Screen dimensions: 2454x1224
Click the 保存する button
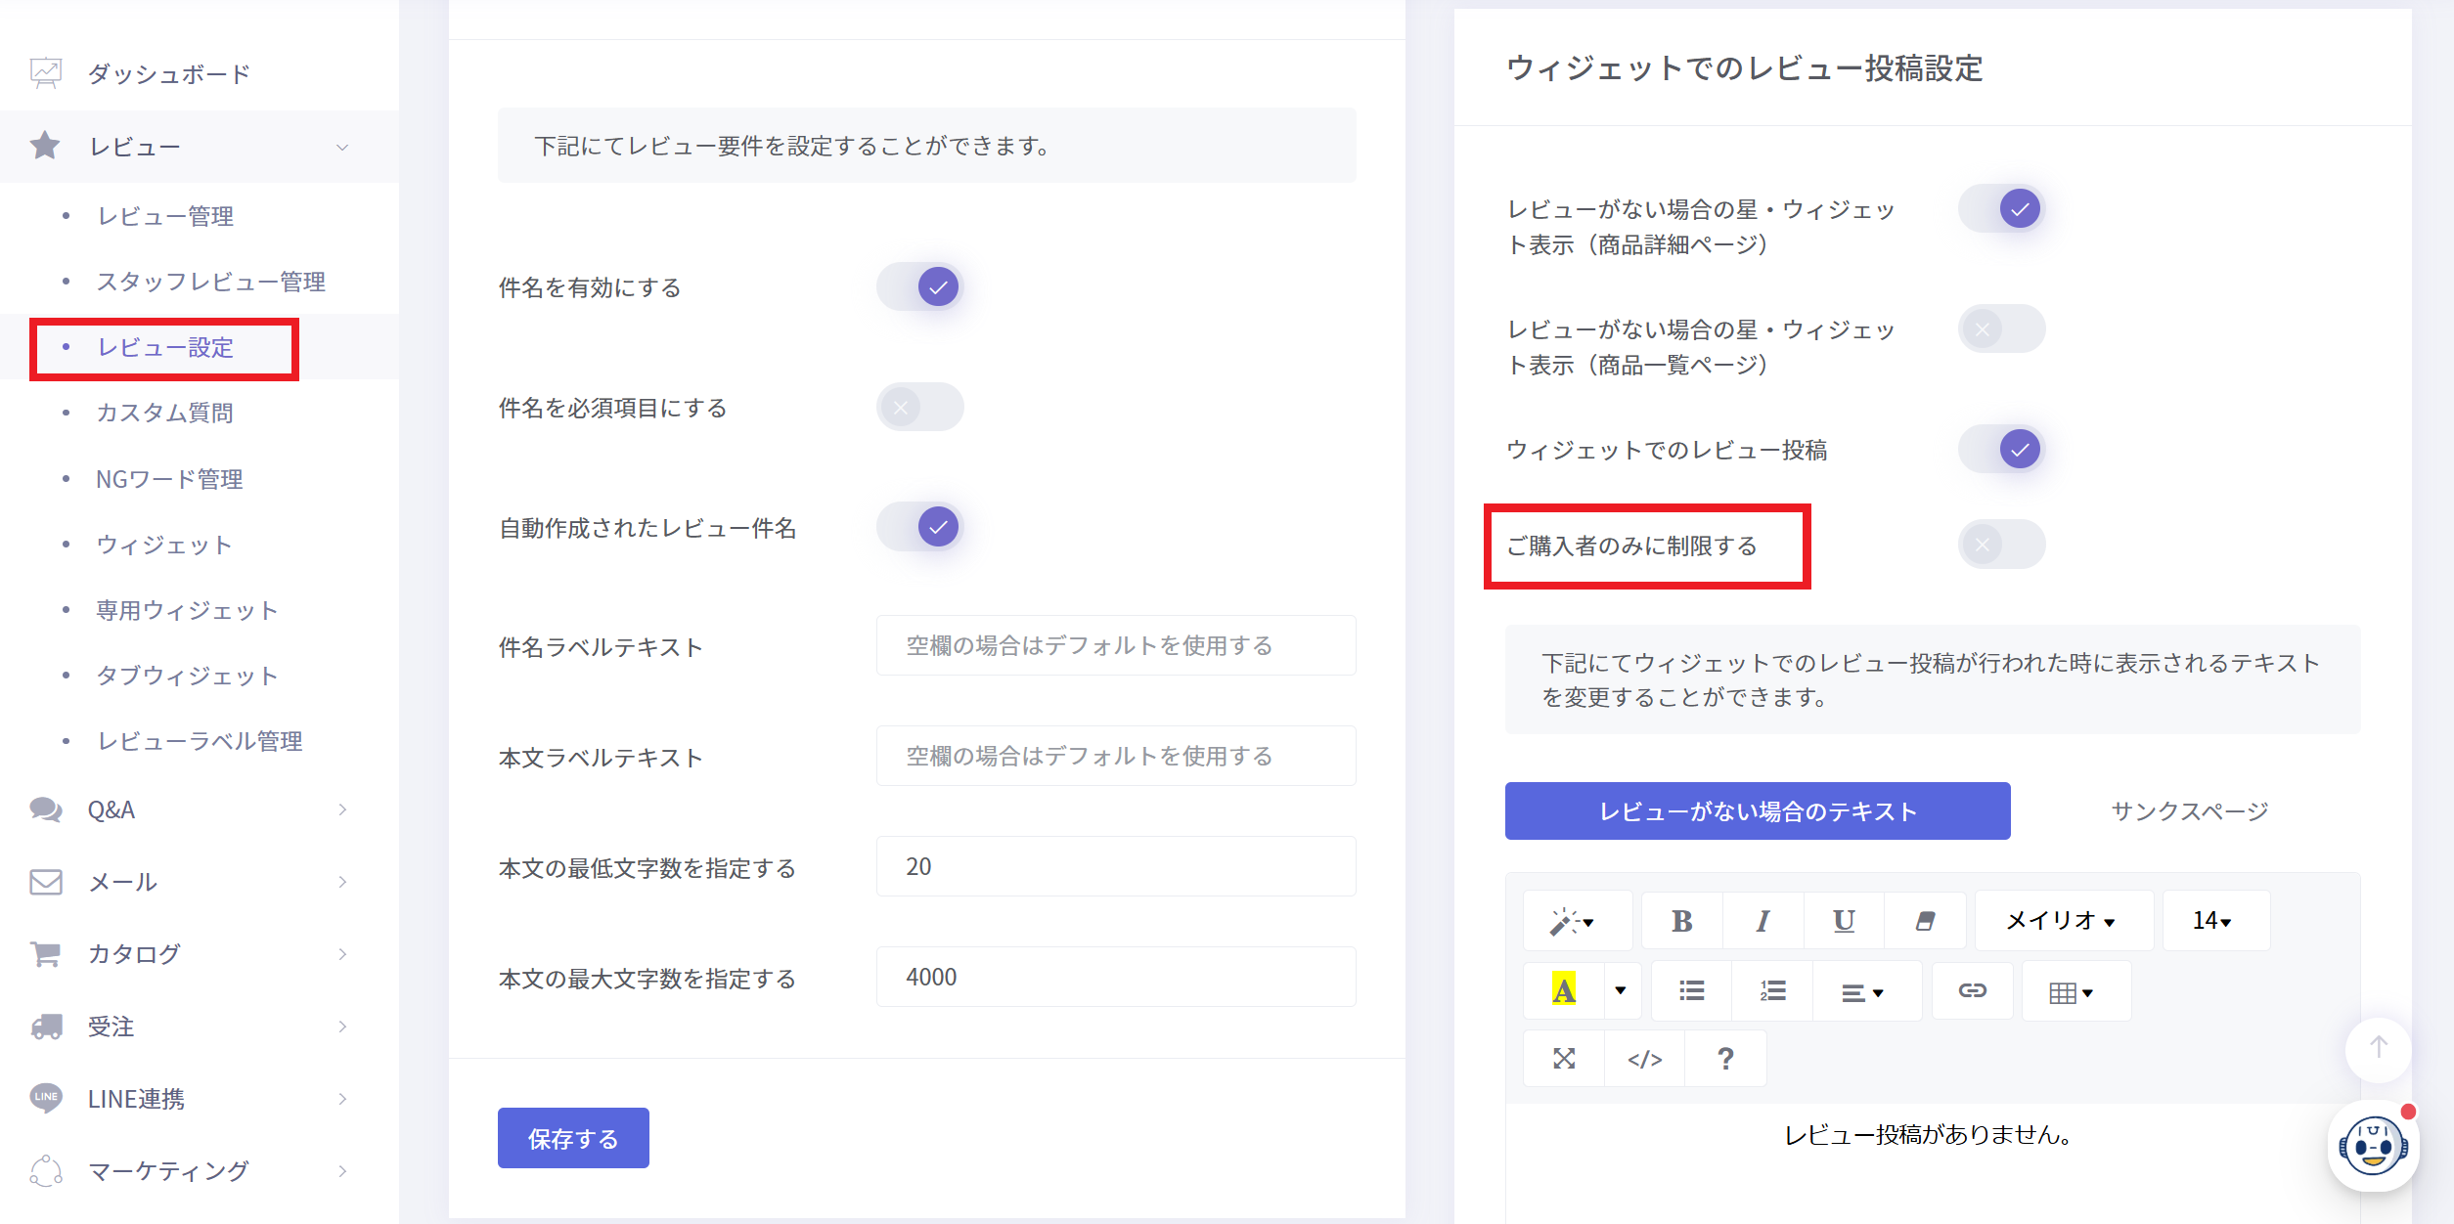coord(573,1139)
